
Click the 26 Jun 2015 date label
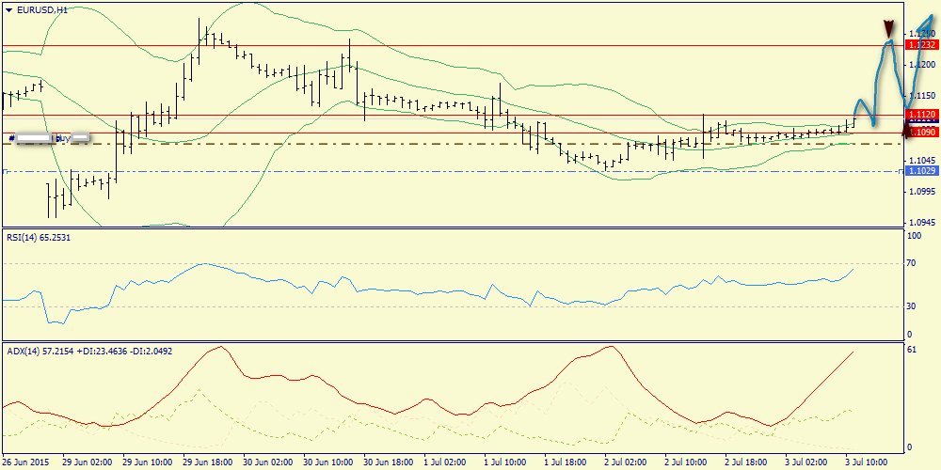(26, 462)
